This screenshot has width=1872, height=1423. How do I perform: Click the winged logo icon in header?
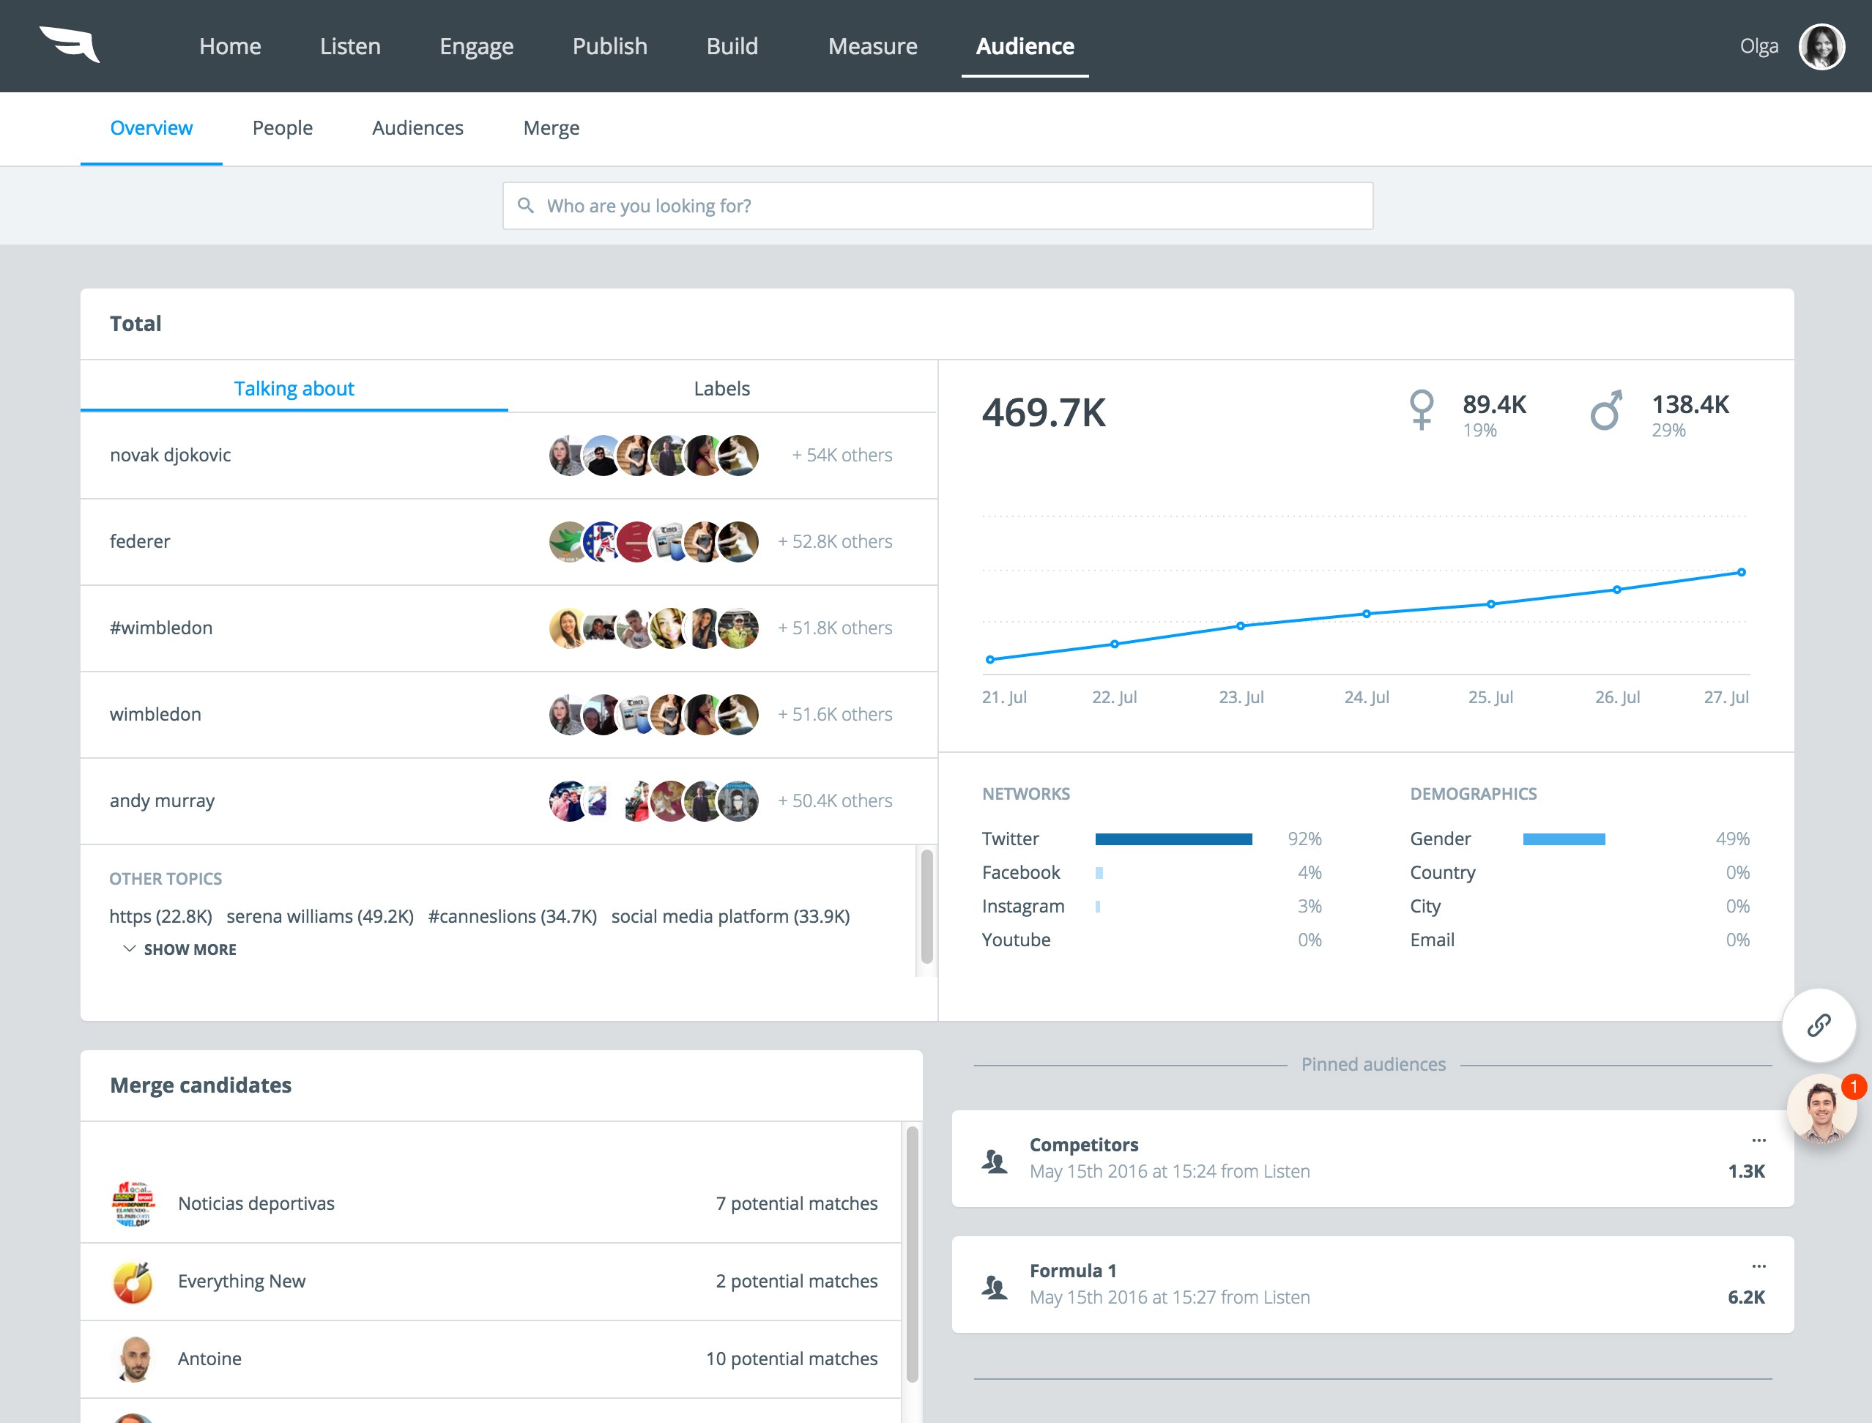[x=70, y=44]
